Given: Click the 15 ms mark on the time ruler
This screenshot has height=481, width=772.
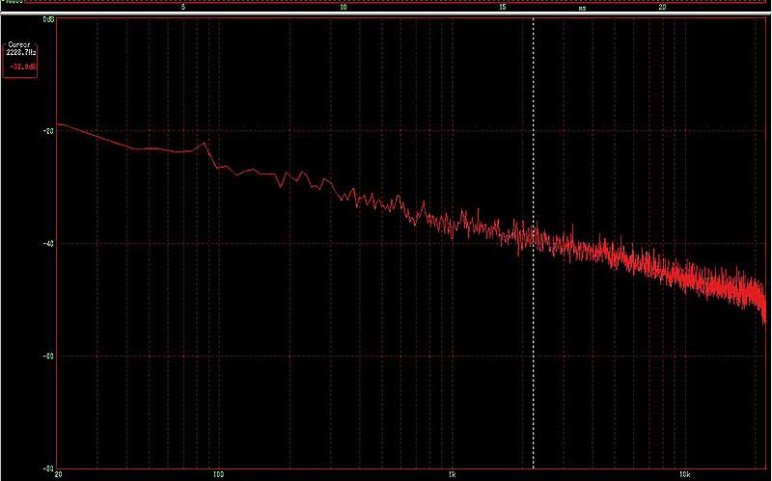Looking at the screenshot, I should 503,7.
